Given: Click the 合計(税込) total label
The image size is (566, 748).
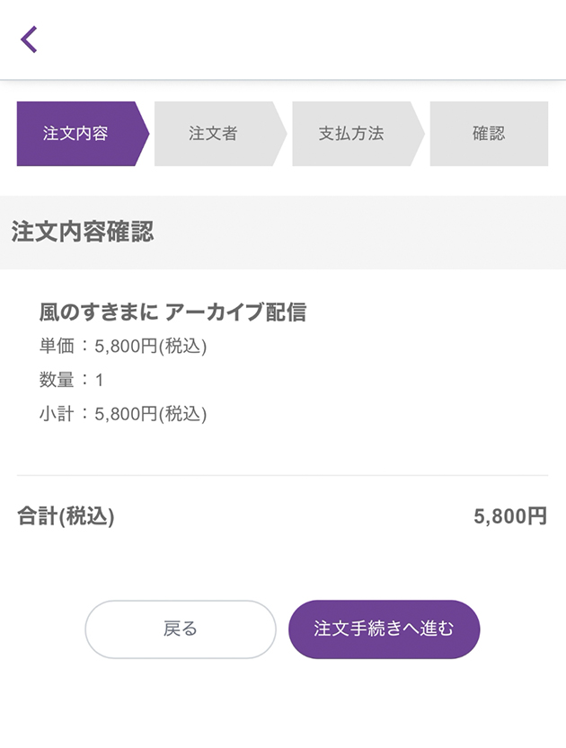Looking at the screenshot, I should pos(66,517).
